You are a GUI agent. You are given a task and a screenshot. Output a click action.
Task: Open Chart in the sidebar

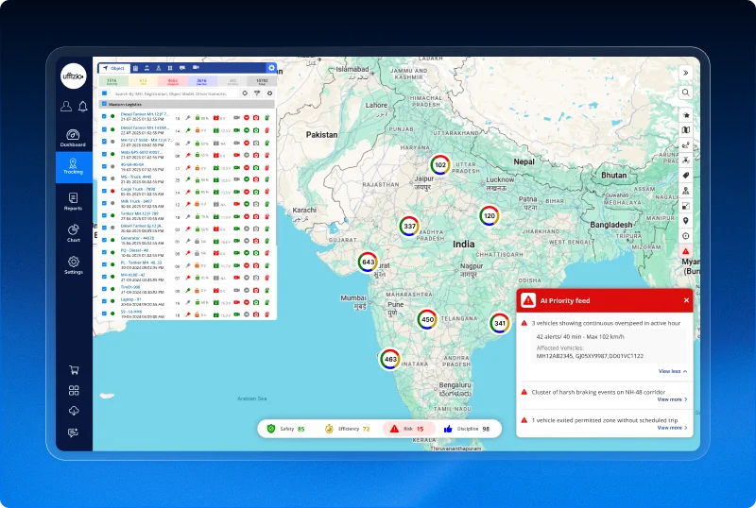point(74,233)
